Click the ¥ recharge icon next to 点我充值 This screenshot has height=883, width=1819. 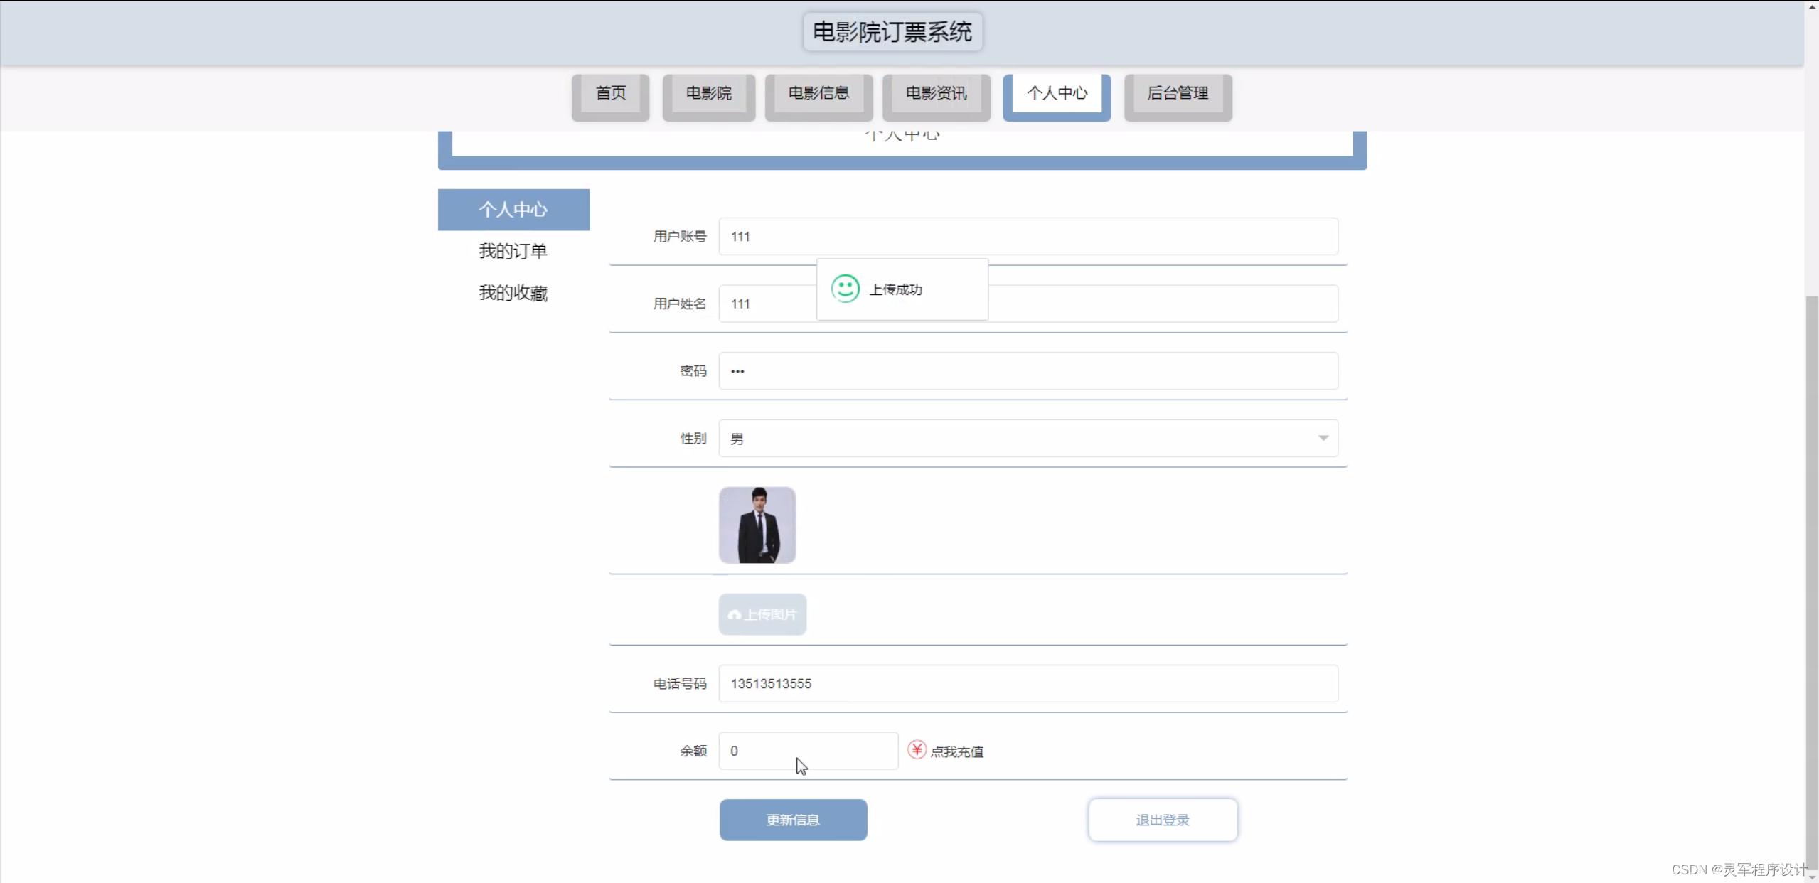point(917,750)
